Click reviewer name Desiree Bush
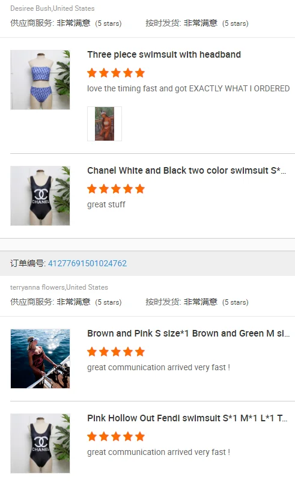The height and width of the screenshot is (485, 295). (x=31, y=8)
